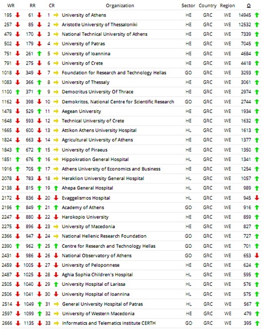Click green up arrow beside output 14945
265x329 pixels.
coord(257,15)
